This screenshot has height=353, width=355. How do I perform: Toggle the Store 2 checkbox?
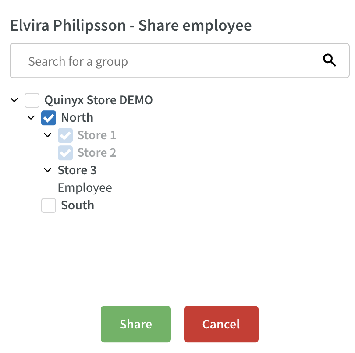point(65,153)
